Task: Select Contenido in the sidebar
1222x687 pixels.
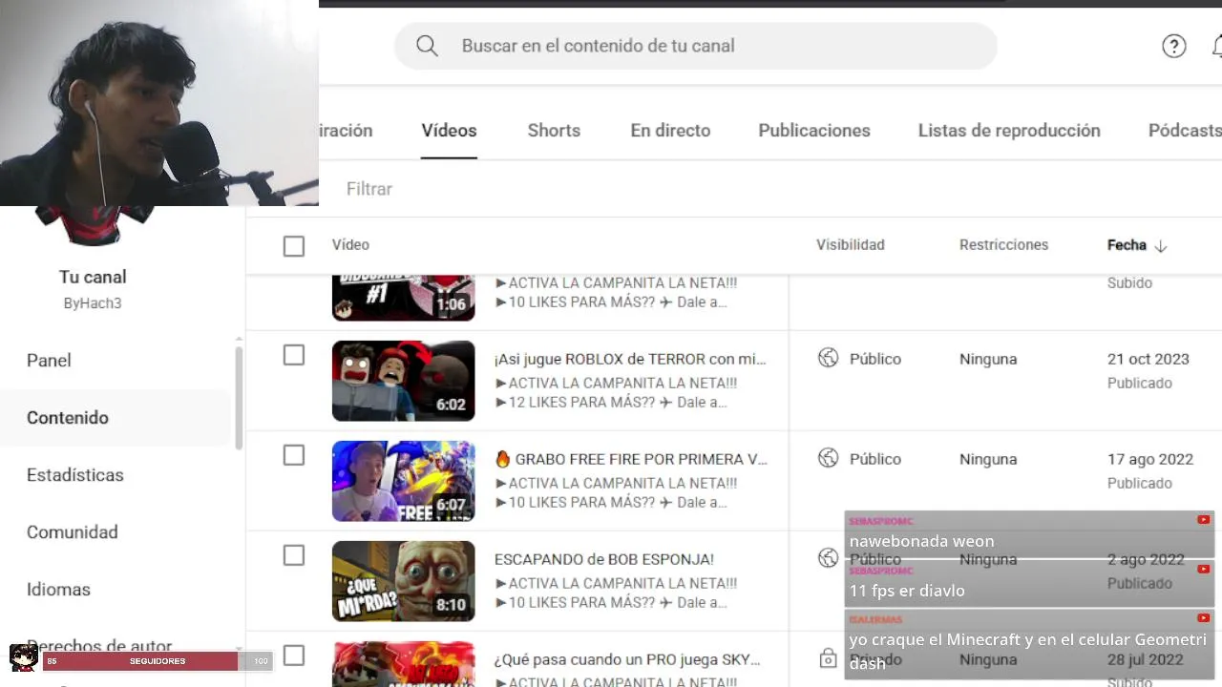Action: point(68,418)
